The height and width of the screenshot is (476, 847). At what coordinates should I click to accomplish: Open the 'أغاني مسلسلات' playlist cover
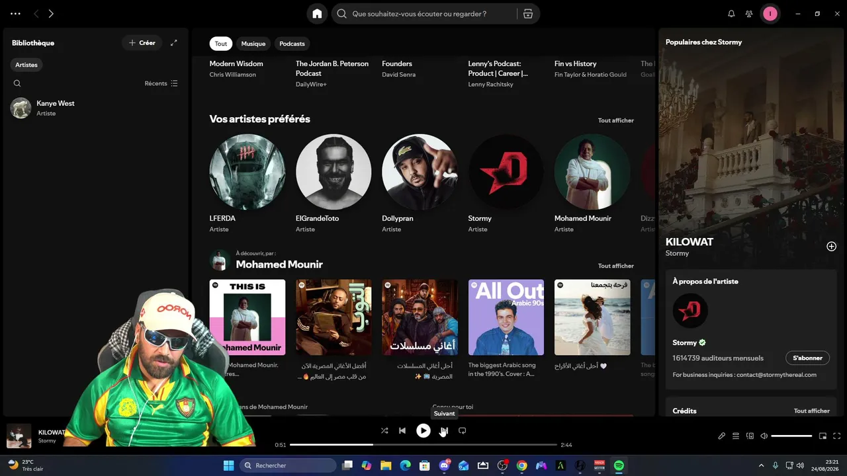tap(420, 317)
